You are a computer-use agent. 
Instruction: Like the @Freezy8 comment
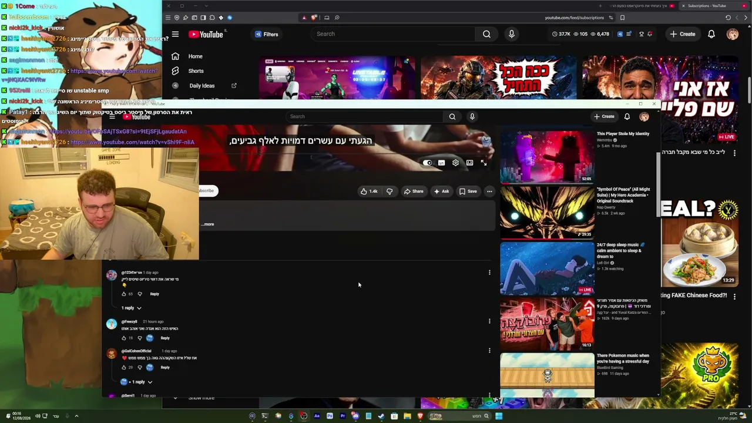click(x=124, y=338)
